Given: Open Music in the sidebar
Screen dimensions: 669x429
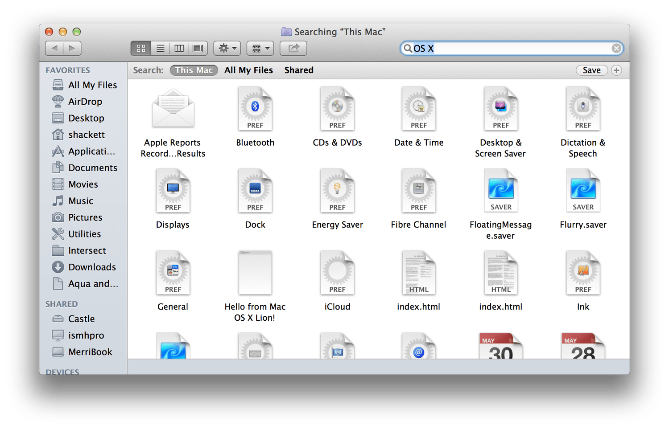Looking at the screenshot, I should tap(73, 200).
